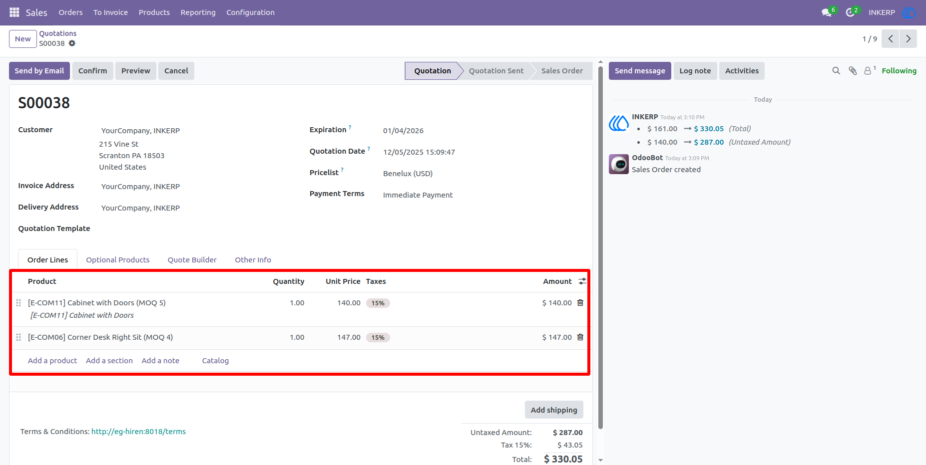This screenshot has width=926, height=465.
Task: Click the Preview button
Action: (x=136, y=71)
